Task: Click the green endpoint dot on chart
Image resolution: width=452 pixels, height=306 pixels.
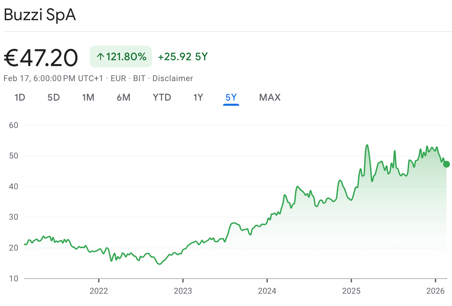Action: [x=447, y=164]
